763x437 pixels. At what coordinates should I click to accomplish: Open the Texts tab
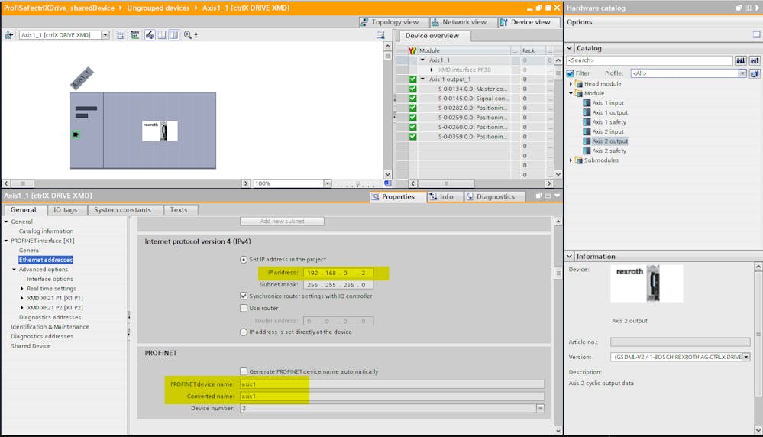tap(179, 210)
